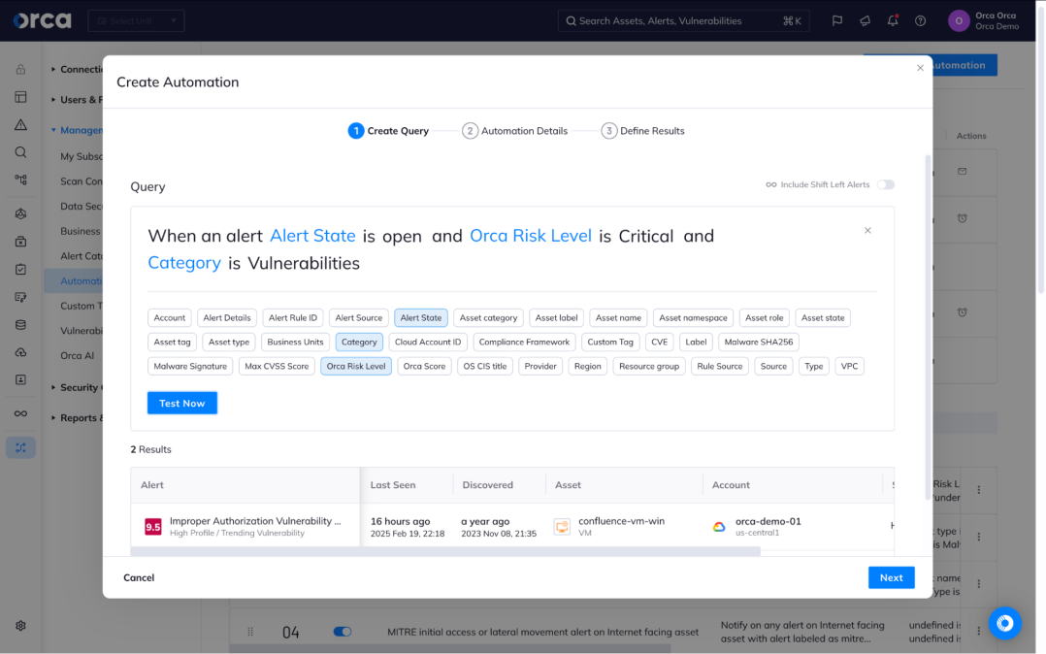Click the Next button
Screen dimensions: 1046x654
click(891, 578)
